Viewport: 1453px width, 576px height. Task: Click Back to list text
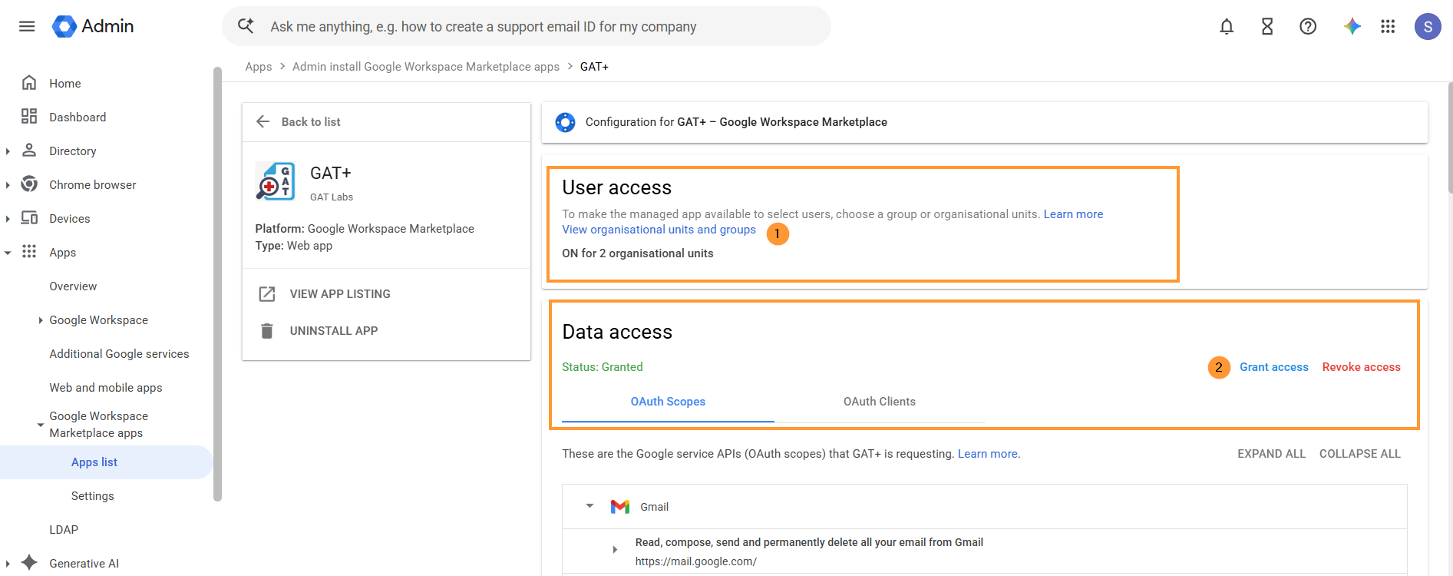[311, 122]
